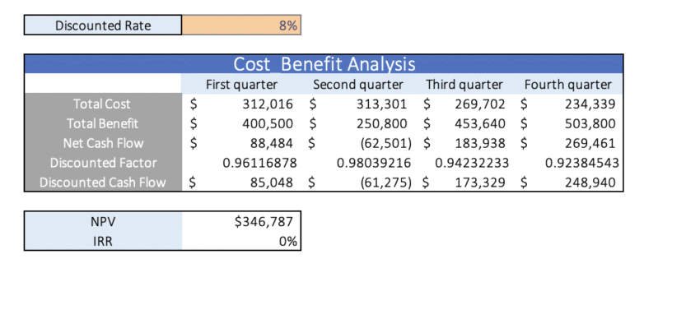Screen dimensions: 700x319
Task: Select the Total Cost row label
Action: [x=103, y=104]
